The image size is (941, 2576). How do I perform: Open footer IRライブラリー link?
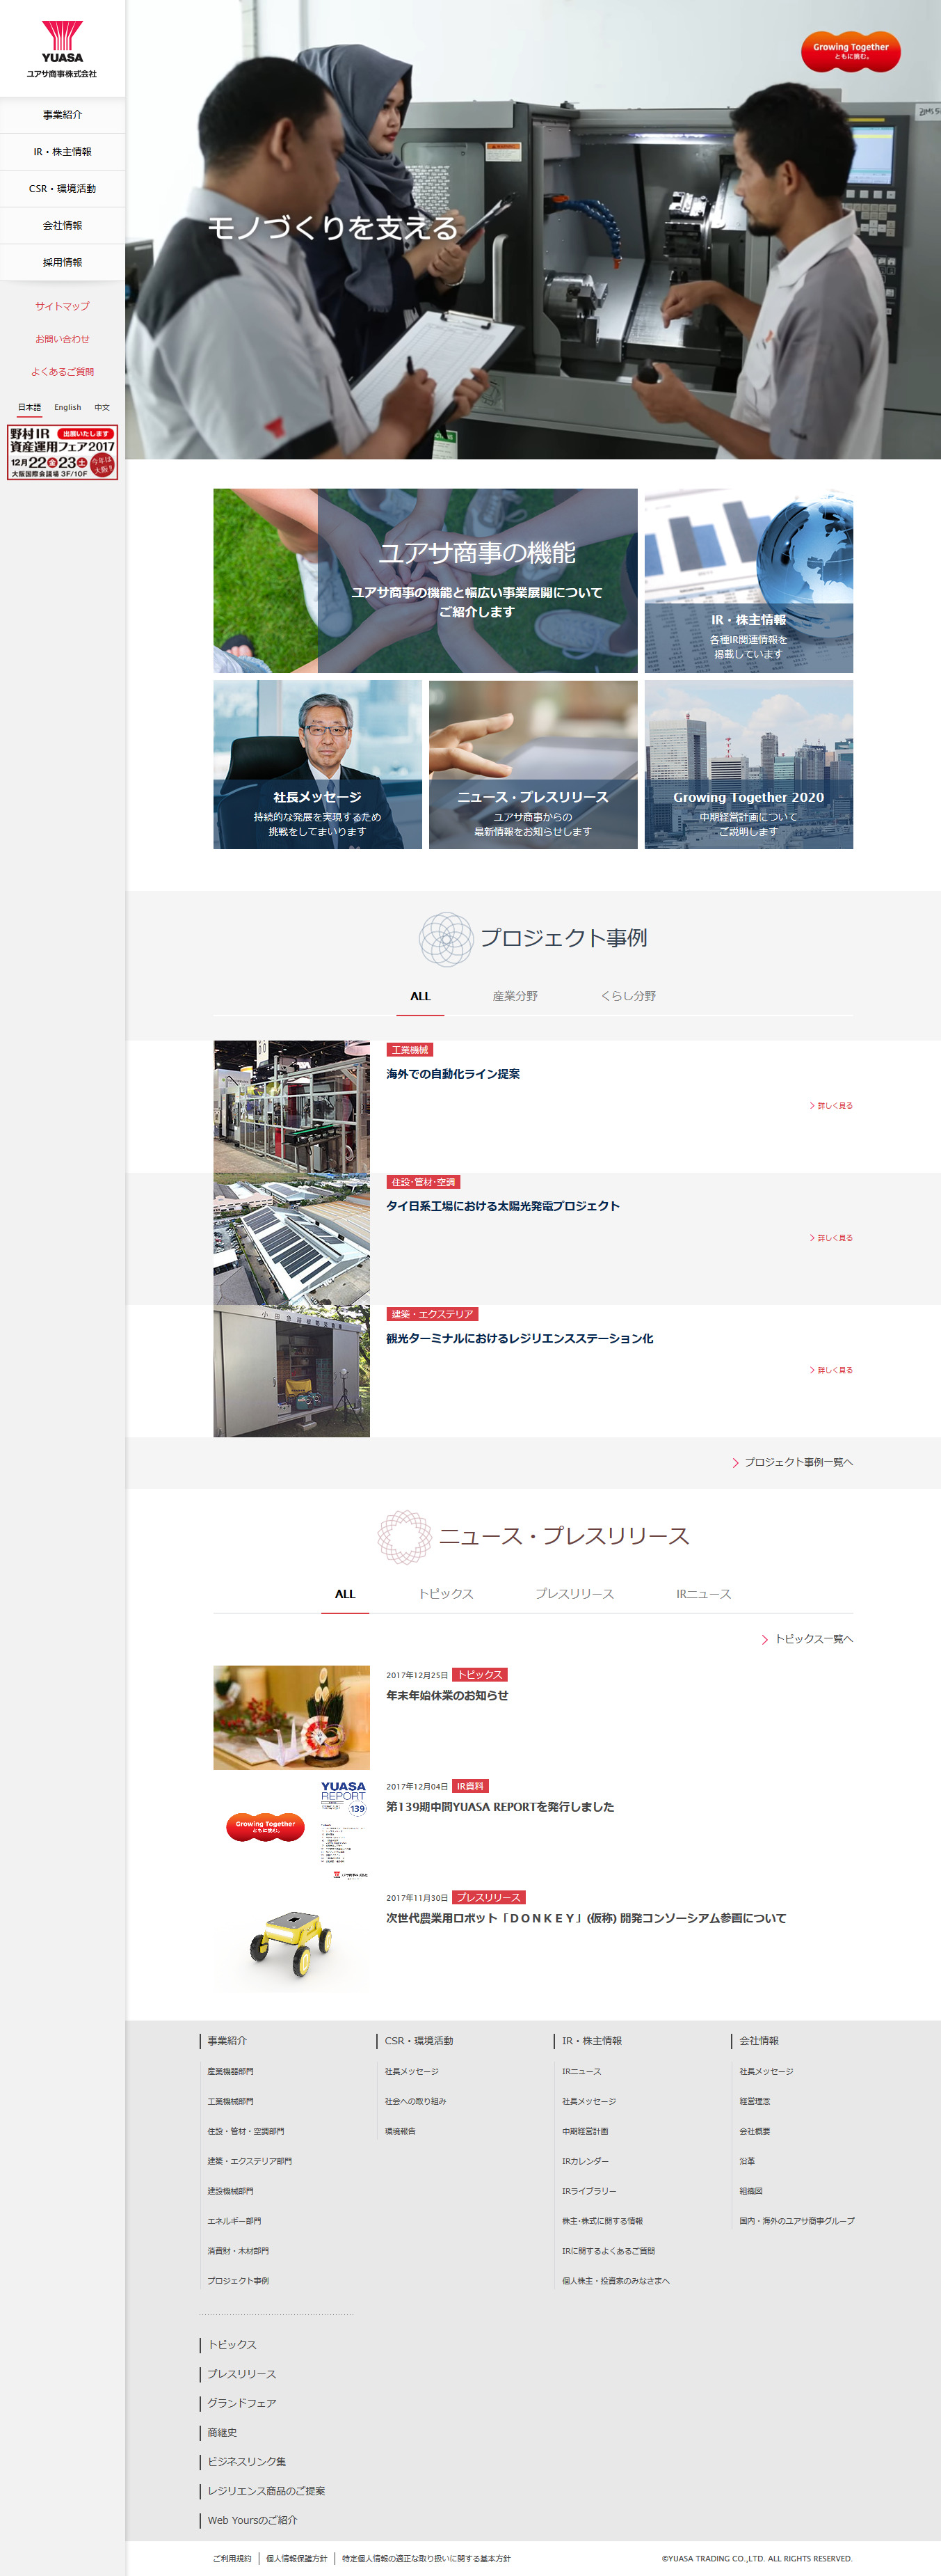pyautogui.click(x=588, y=2191)
